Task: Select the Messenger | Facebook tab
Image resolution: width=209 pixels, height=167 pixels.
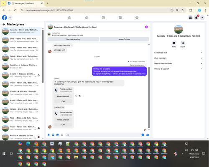Action: tap(25, 3)
